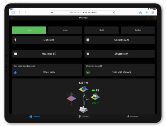Screen dimensions: 166x126
Task: Reload the page with refresh icon
Action: pos(114,12)
